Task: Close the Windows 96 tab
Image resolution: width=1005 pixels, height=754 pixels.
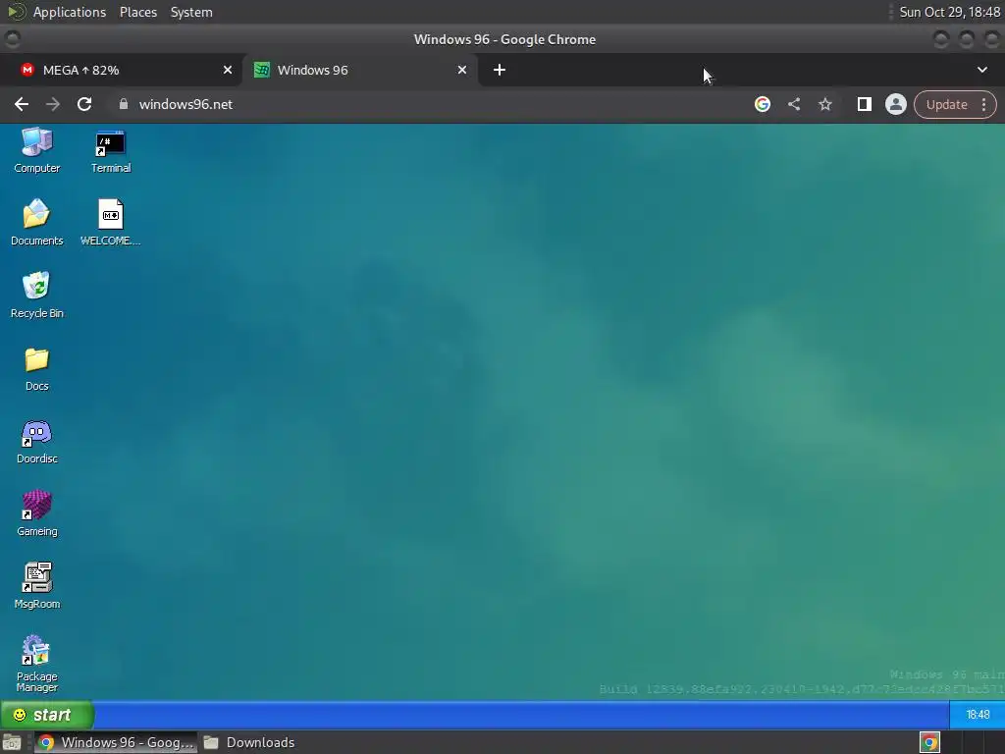Action: click(462, 70)
